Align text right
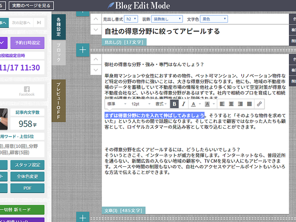The image size is (296, 222). point(240,104)
